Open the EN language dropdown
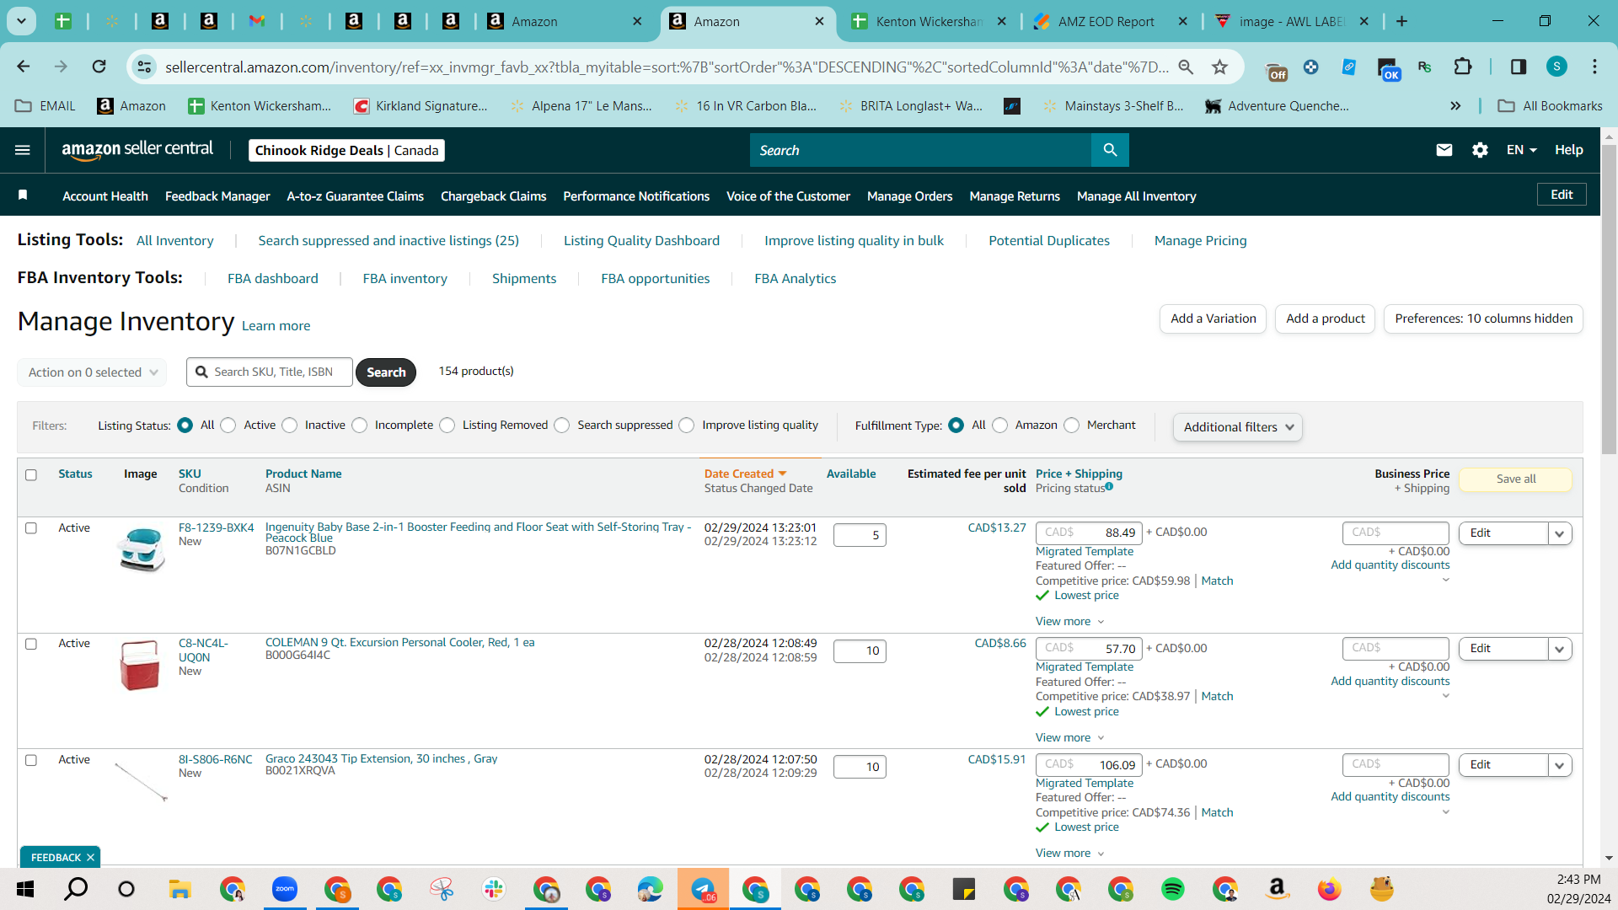This screenshot has width=1618, height=910. click(x=1522, y=150)
